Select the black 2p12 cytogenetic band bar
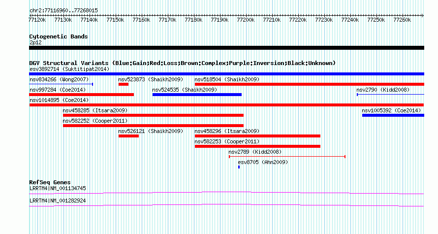The image size is (438, 234). 226,48
